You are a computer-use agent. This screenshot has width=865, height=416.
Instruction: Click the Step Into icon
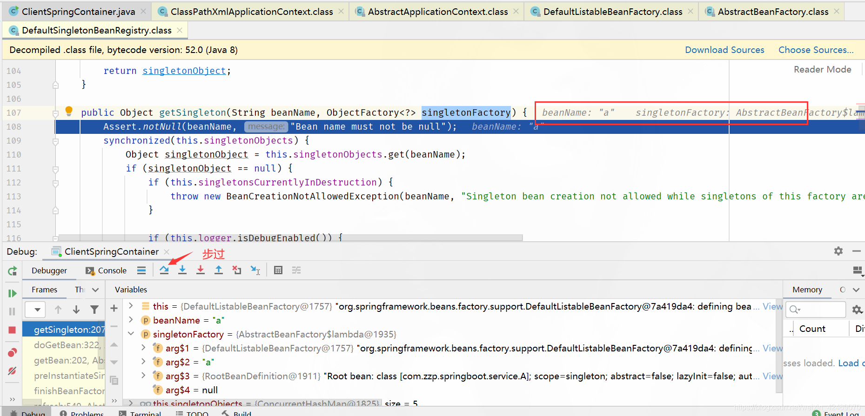click(x=182, y=270)
